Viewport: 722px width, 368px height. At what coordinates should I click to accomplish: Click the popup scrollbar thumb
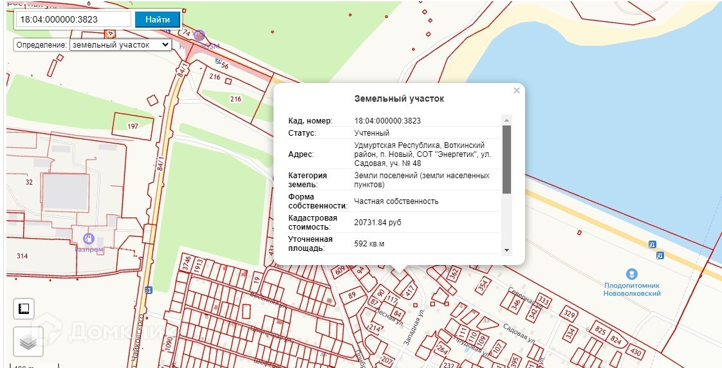tap(506, 160)
